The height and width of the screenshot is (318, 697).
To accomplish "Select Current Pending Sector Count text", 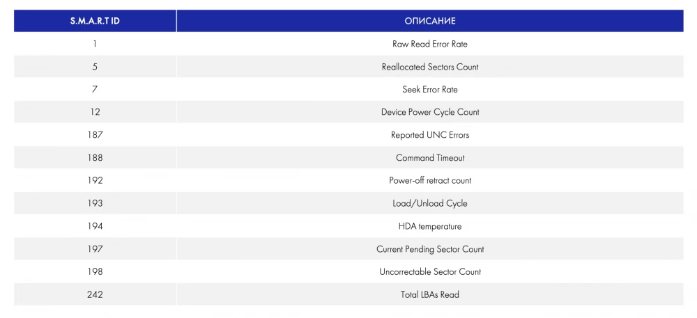I will coord(429,249).
